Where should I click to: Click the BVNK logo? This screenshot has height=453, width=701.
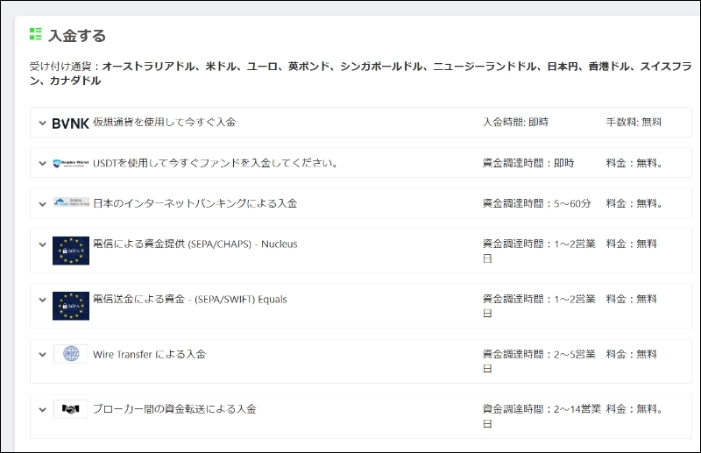tap(70, 123)
